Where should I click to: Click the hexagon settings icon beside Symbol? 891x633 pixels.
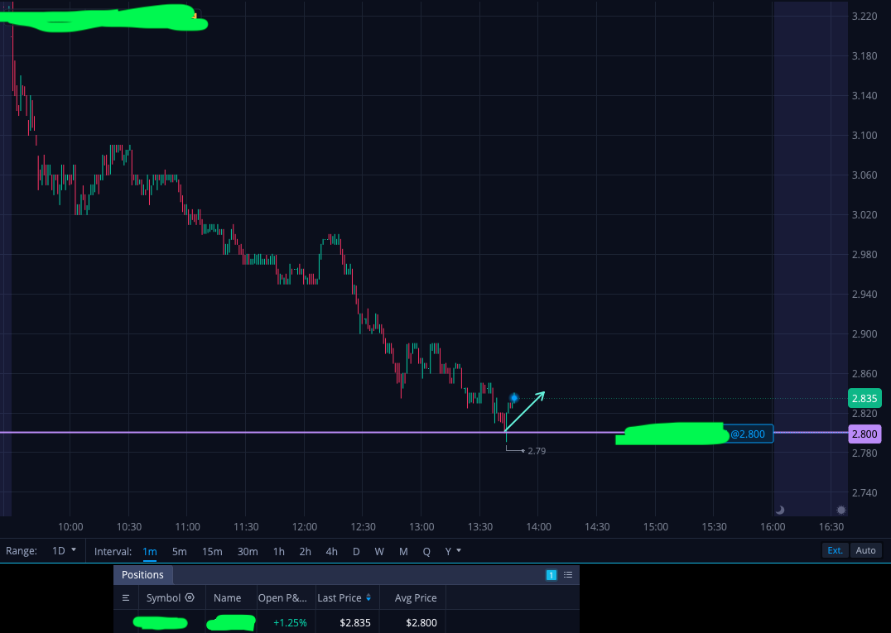click(x=190, y=597)
